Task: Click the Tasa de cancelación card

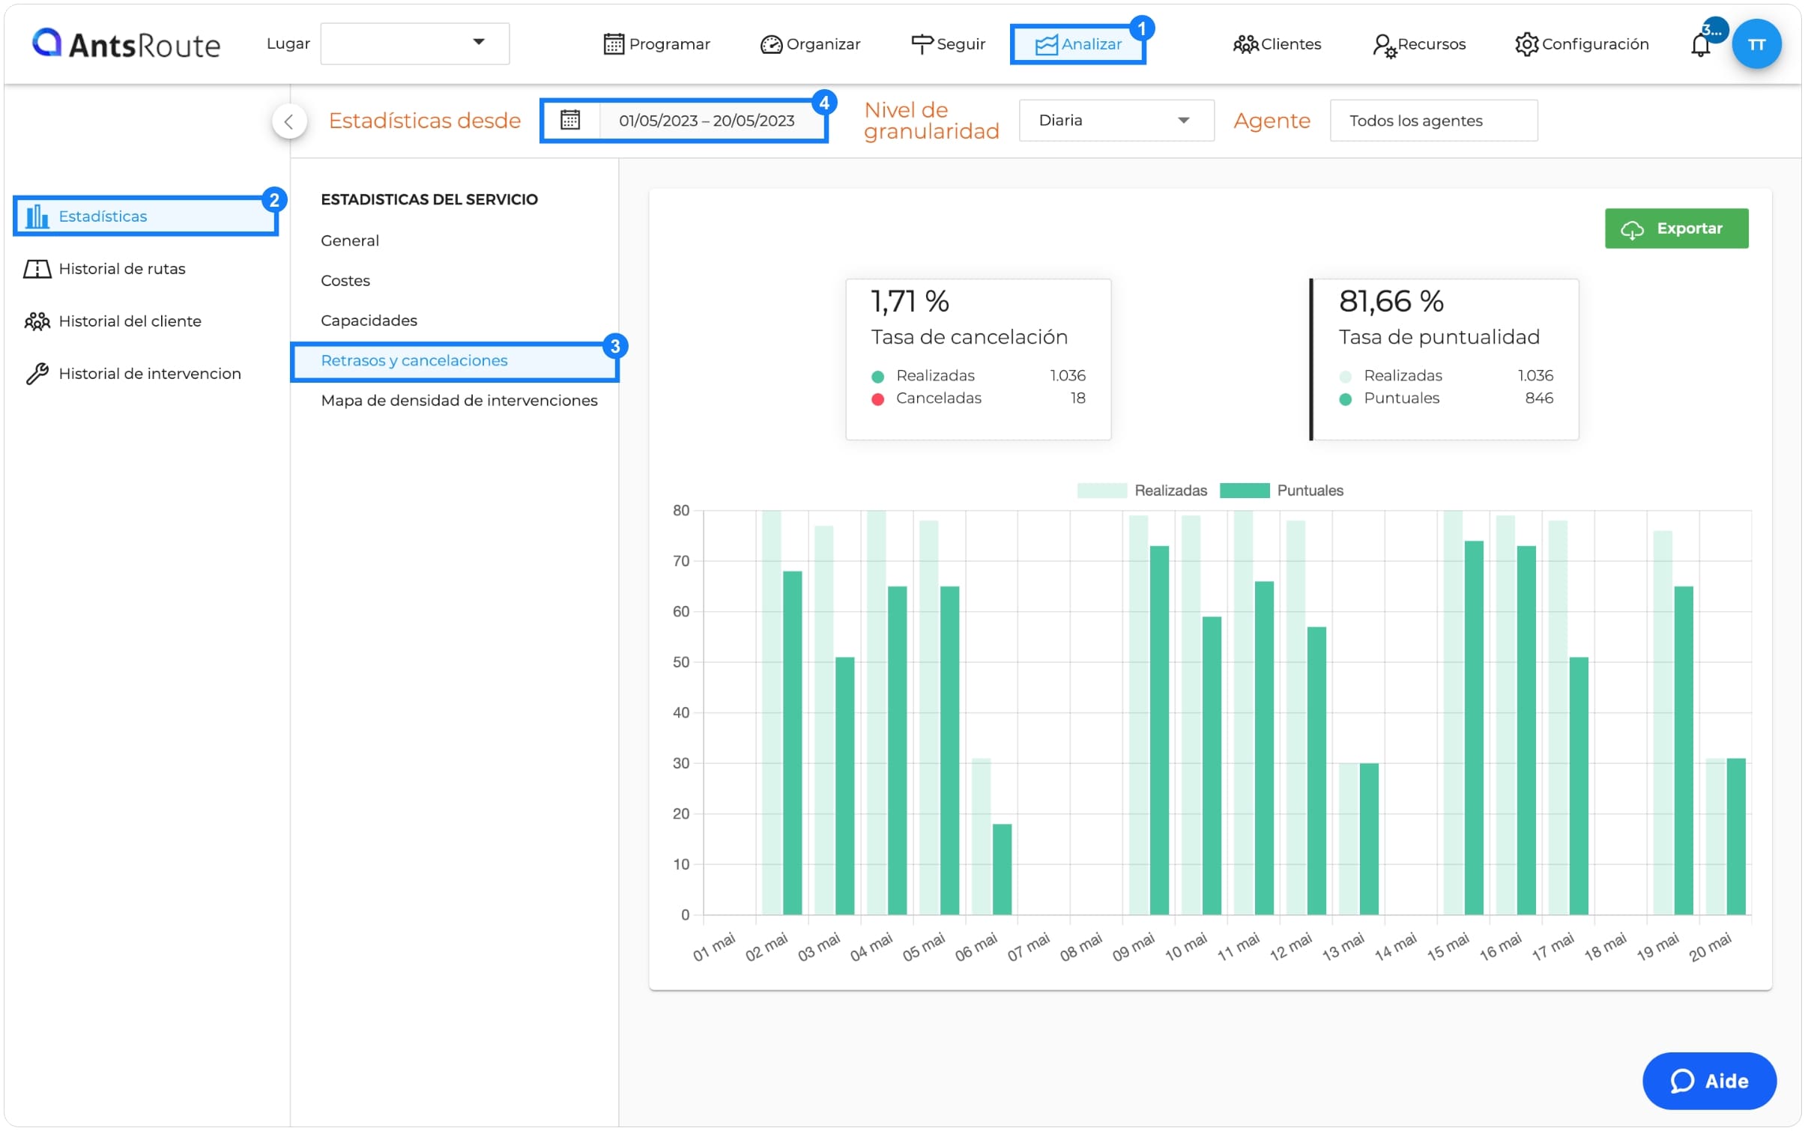Action: click(978, 360)
